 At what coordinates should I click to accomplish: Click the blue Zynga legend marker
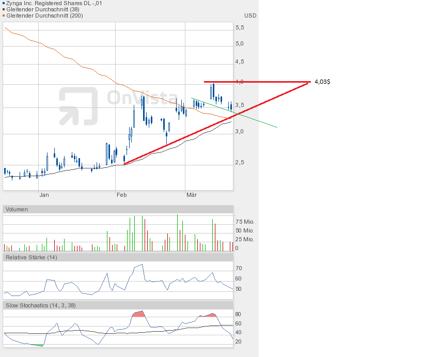(4, 3)
